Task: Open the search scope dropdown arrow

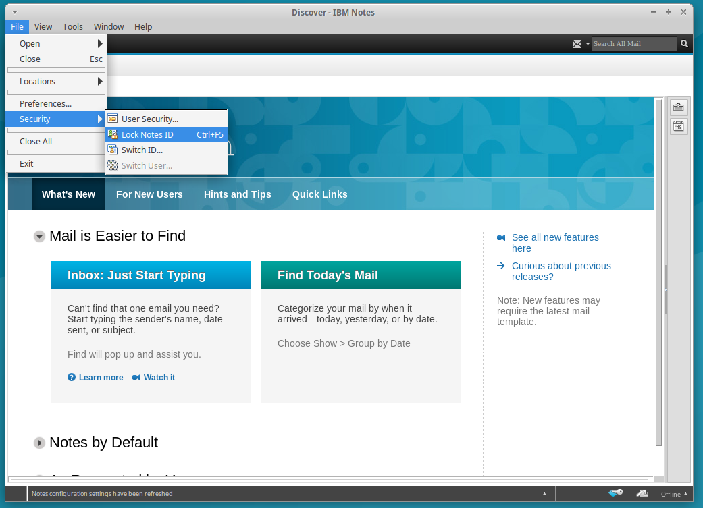Action: click(x=587, y=43)
